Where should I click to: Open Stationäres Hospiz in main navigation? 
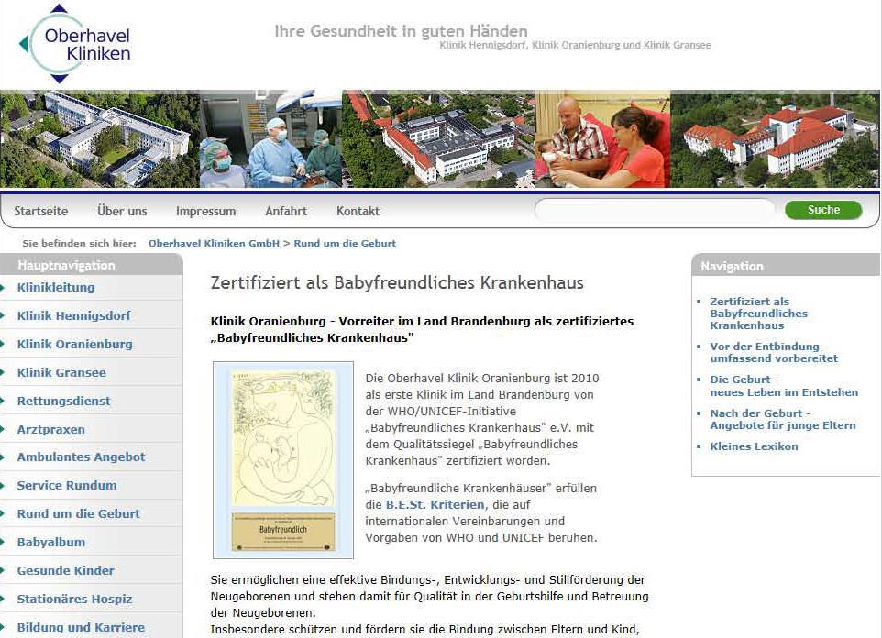74,599
